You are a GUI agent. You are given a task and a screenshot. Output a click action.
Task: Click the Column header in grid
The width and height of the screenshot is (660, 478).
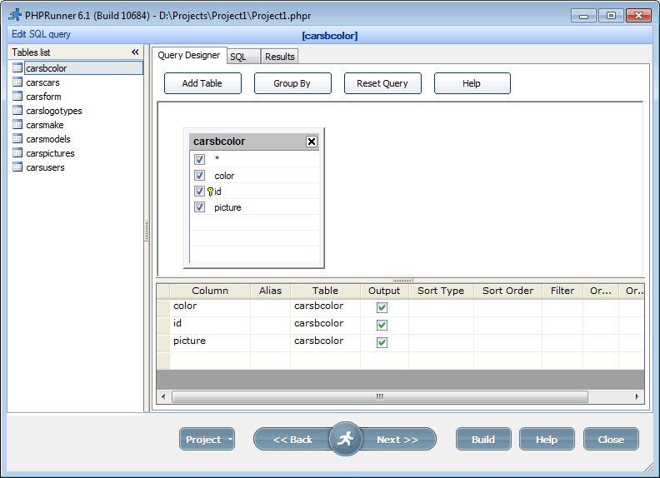tap(210, 291)
